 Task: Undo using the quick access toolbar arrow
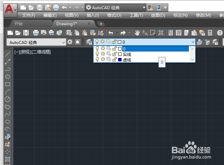point(64,7)
